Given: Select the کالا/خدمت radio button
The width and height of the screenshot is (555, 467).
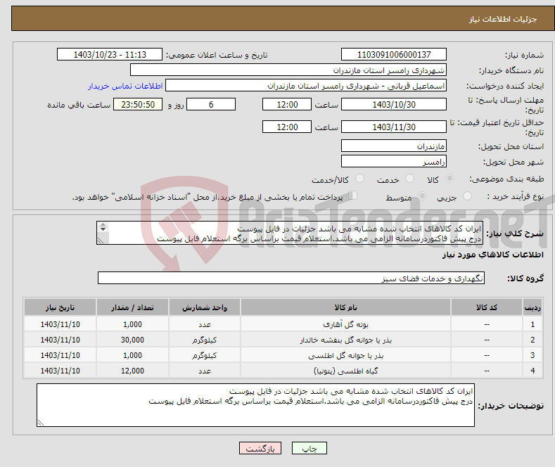Looking at the screenshot, I should 359,179.
